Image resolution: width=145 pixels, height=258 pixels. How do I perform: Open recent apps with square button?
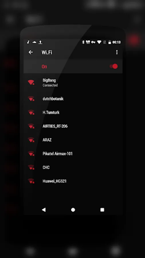click(x=102, y=210)
